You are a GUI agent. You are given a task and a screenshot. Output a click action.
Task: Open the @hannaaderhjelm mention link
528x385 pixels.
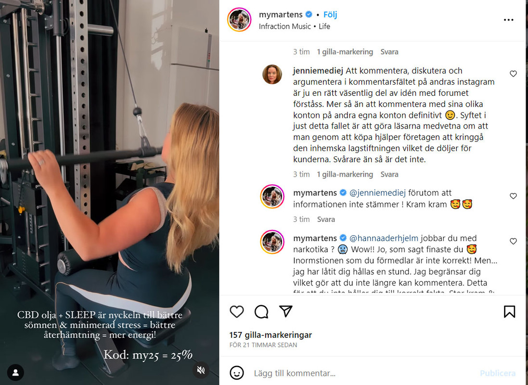[x=384, y=238]
